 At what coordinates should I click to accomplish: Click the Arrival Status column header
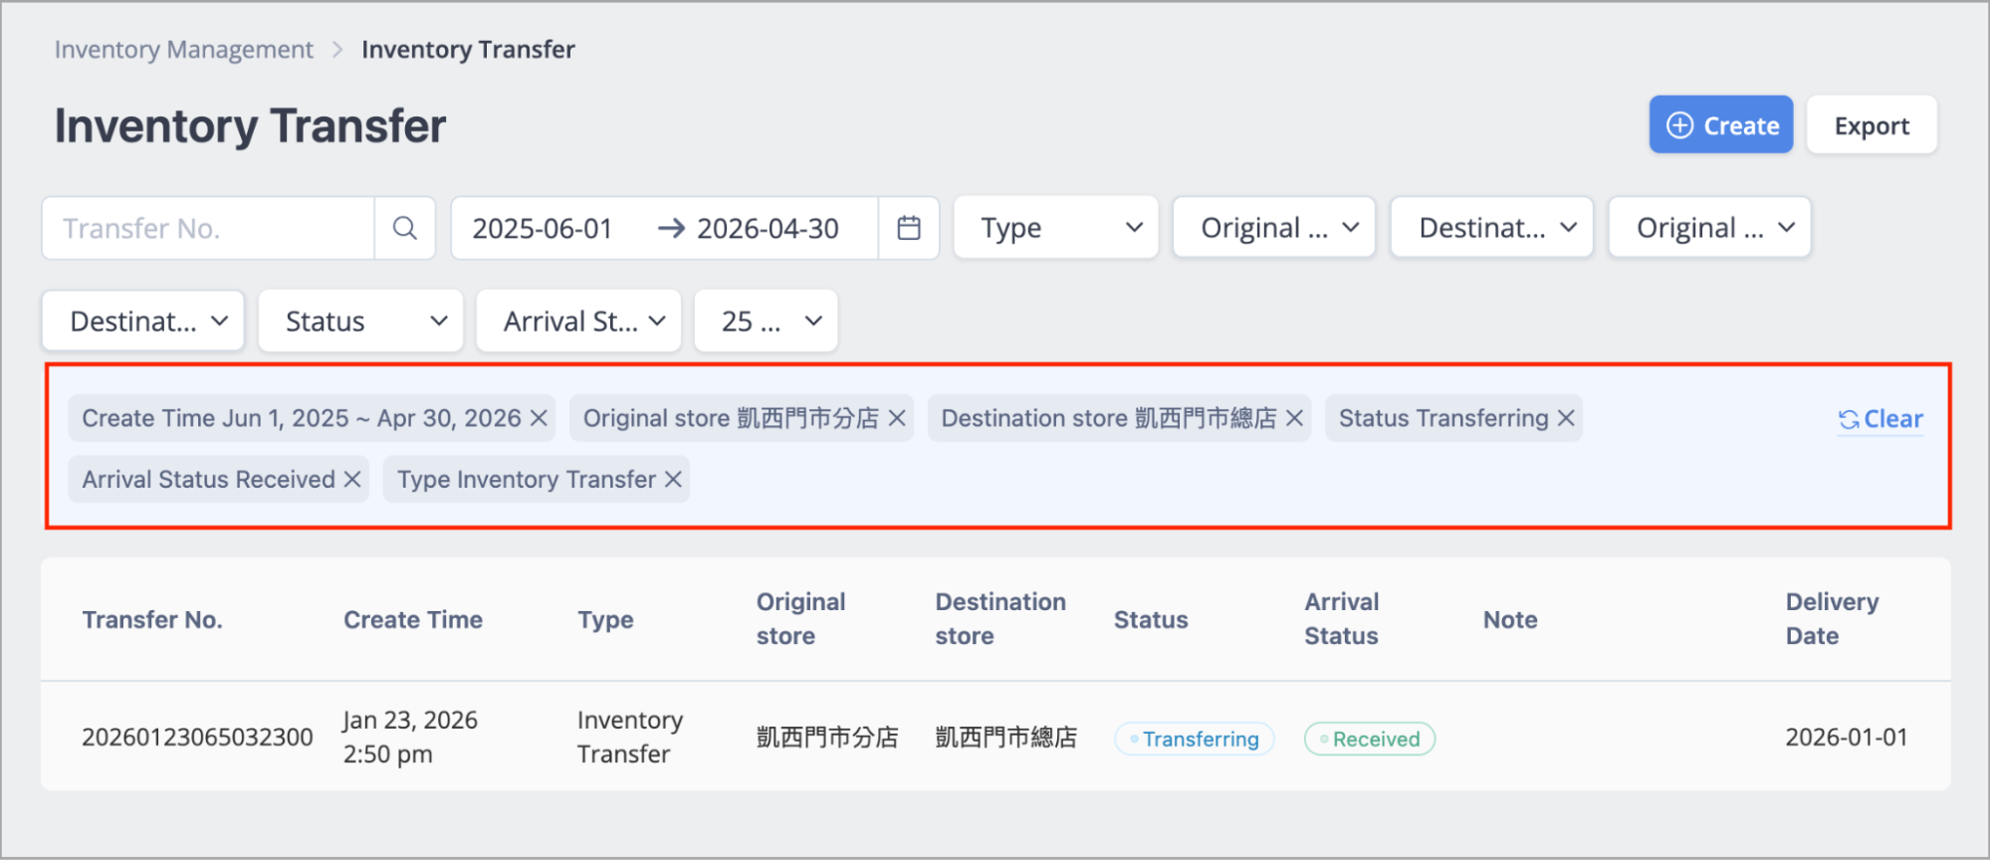(x=1342, y=618)
